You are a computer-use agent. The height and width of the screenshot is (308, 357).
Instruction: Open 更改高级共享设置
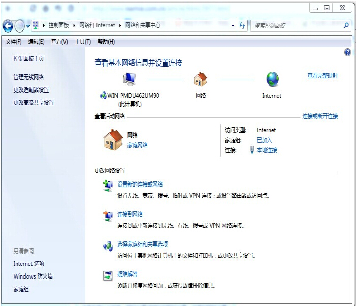click(x=34, y=103)
